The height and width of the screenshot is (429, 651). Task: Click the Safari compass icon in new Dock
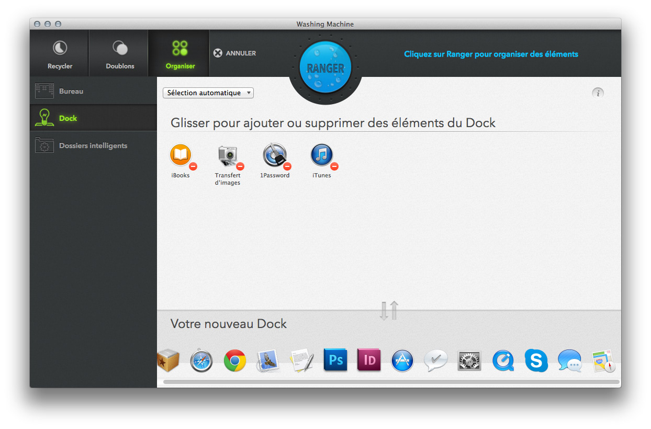(x=201, y=360)
